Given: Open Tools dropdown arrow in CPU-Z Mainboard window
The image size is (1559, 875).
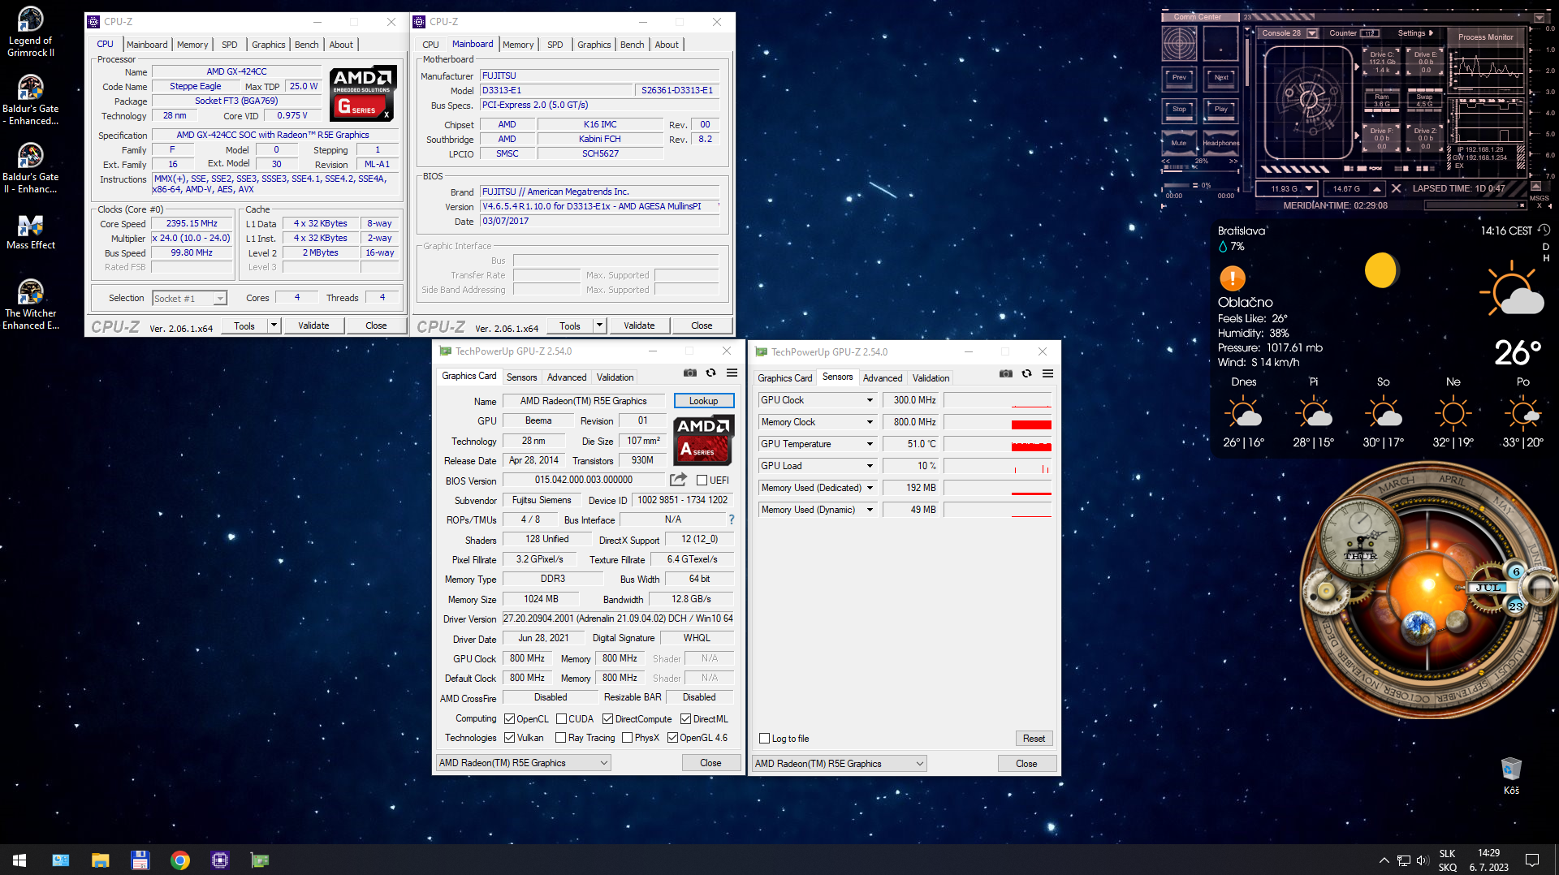Looking at the screenshot, I should point(600,325).
